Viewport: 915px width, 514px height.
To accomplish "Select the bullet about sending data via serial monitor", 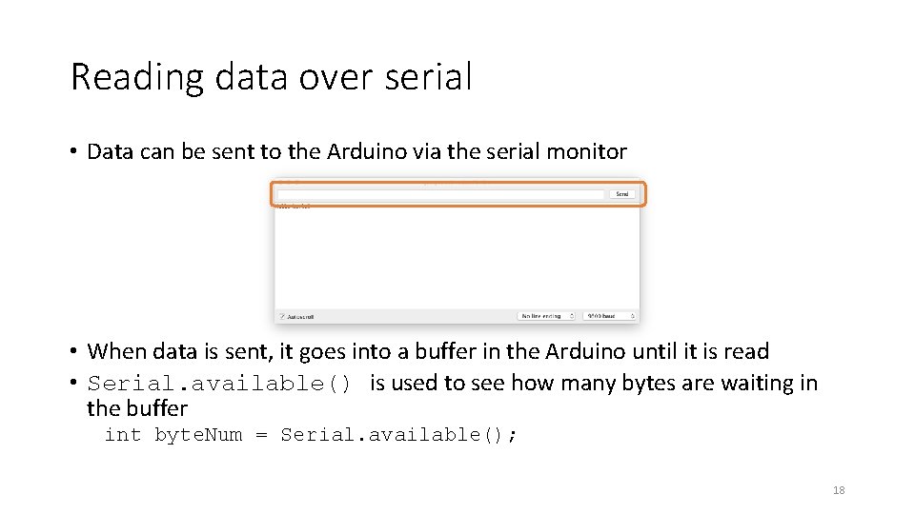I will 356,151.
